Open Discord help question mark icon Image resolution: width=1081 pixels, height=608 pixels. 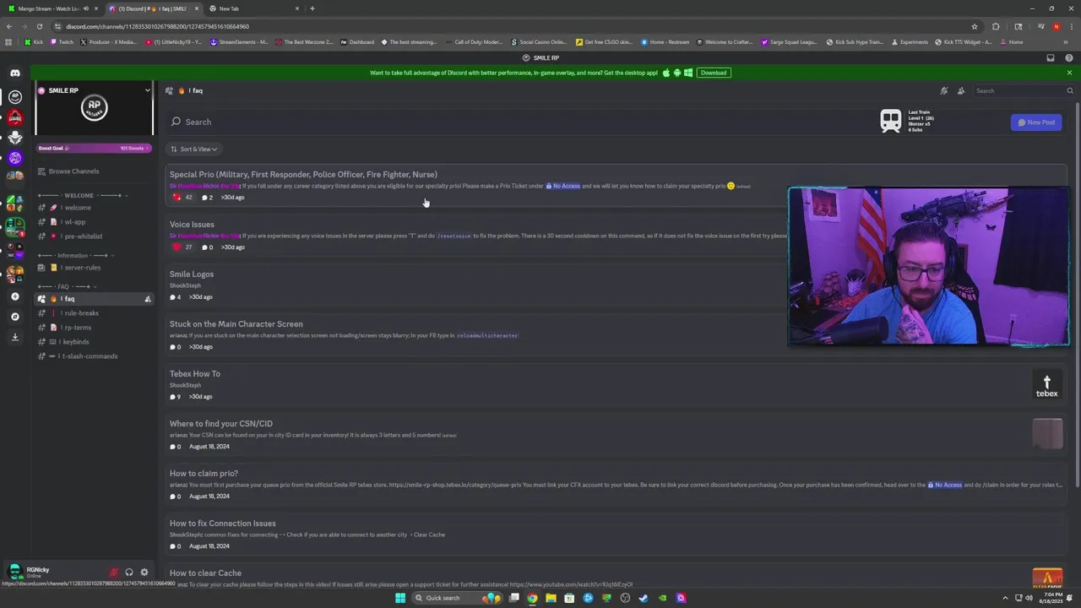tap(1069, 58)
